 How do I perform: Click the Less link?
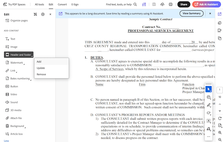pyautogui.click(x=6, y=141)
